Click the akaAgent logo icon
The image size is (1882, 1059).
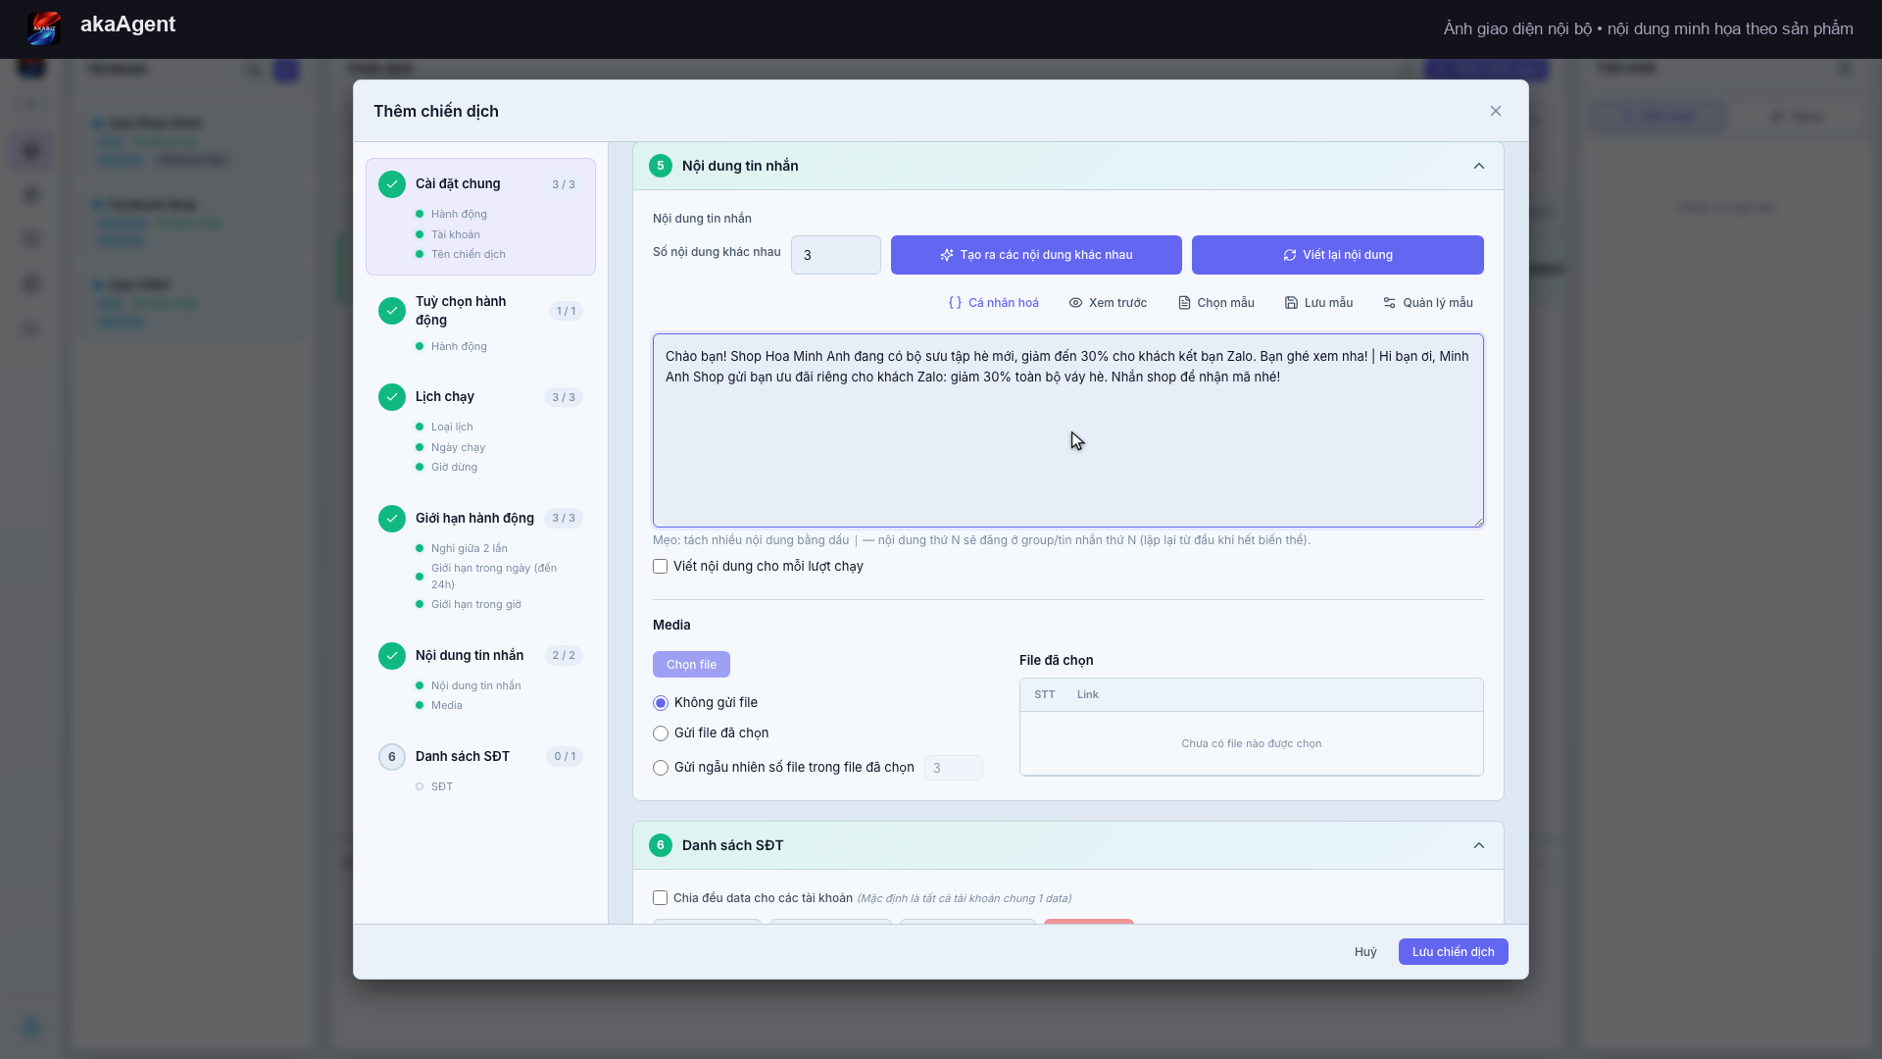click(x=44, y=27)
